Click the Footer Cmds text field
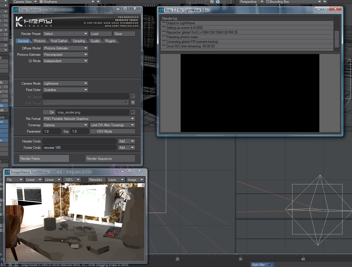This screenshot has height=267, width=352. pos(79,148)
